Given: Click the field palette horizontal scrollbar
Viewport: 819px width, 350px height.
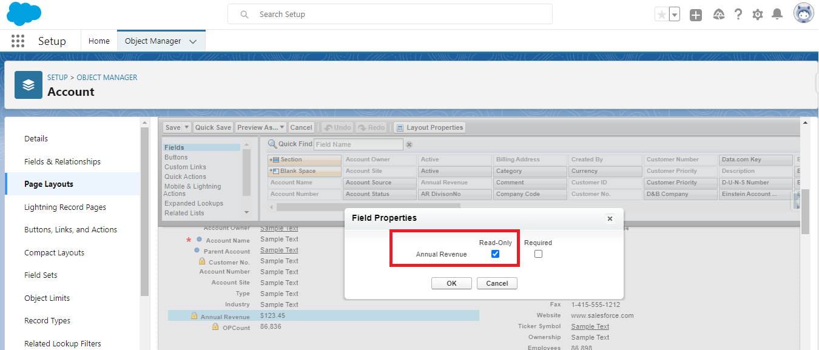Looking at the screenshot, I should 368,207.
